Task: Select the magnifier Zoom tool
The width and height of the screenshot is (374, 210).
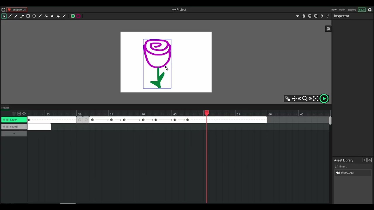Action: click(x=305, y=99)
